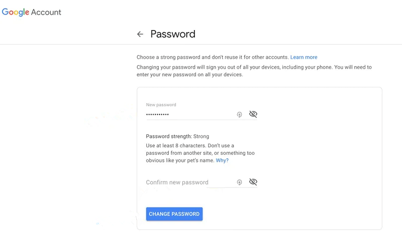This screenshot has height=234, width=402.
Task: Click the Password strength: Strong text
Action: tap(177, 136)
